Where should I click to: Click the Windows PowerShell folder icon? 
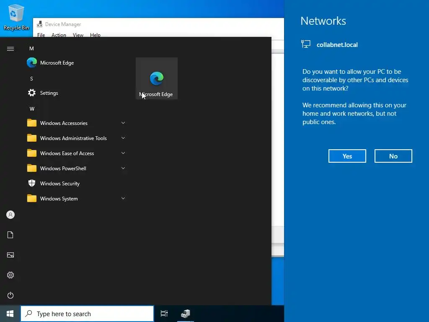(32, 168)
